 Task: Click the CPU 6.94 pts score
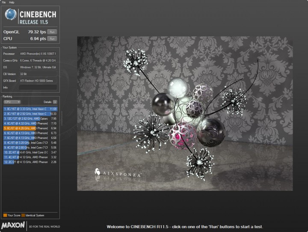[38, 39]
